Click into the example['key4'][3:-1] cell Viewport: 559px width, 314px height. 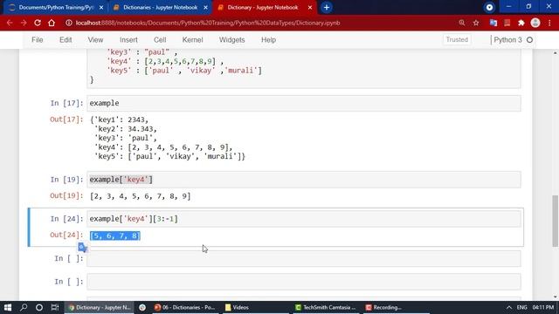304,219
